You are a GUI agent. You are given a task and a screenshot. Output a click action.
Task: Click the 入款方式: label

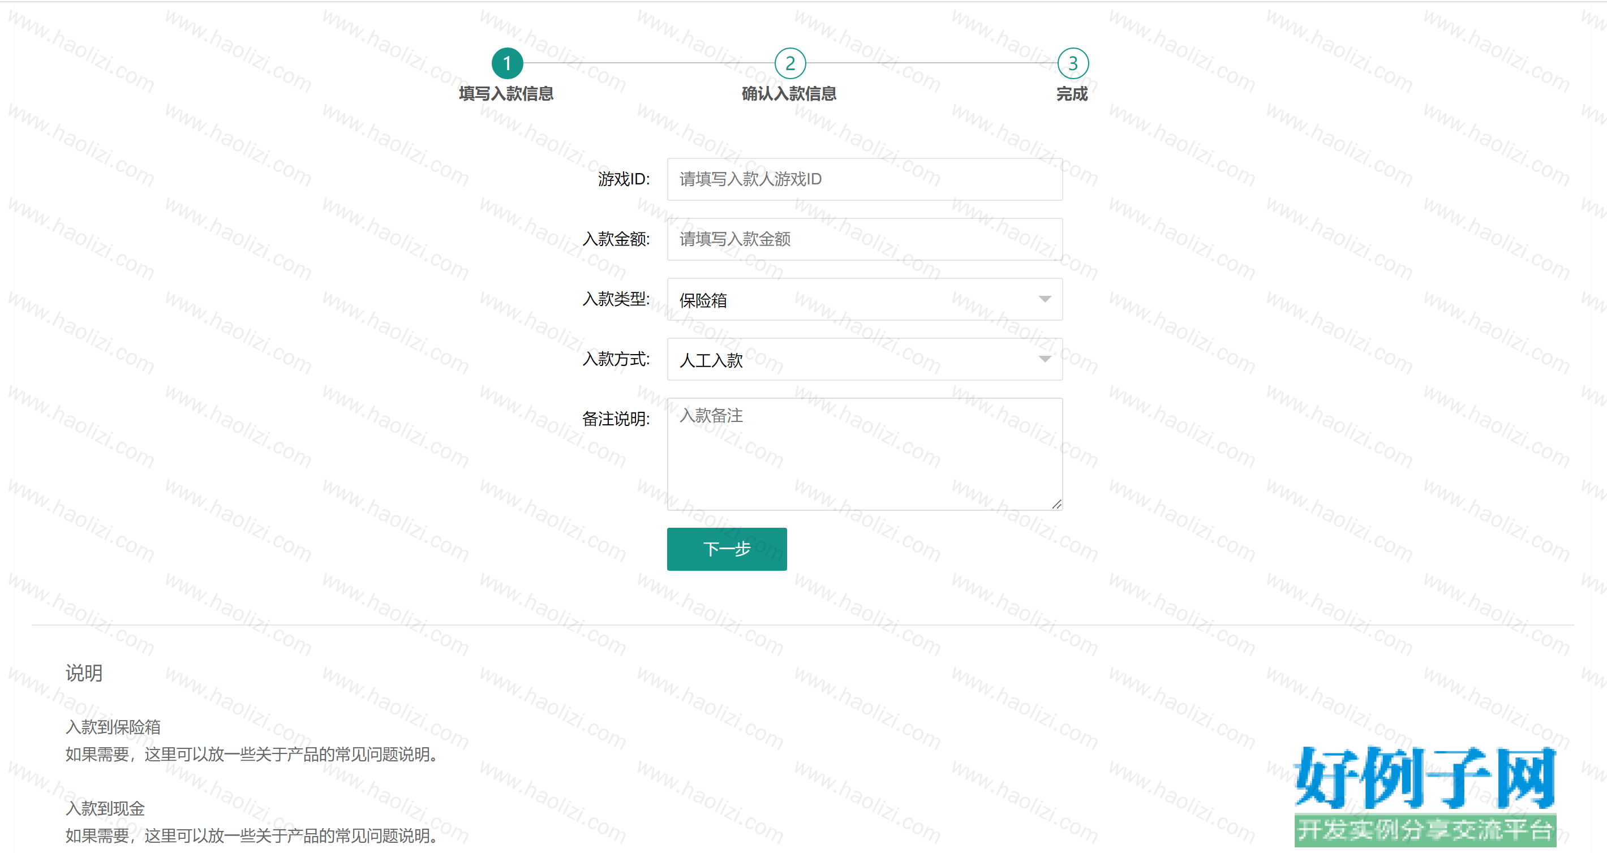[616, 359]
